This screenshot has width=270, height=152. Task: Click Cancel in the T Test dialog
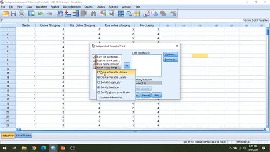coord(146,95)
